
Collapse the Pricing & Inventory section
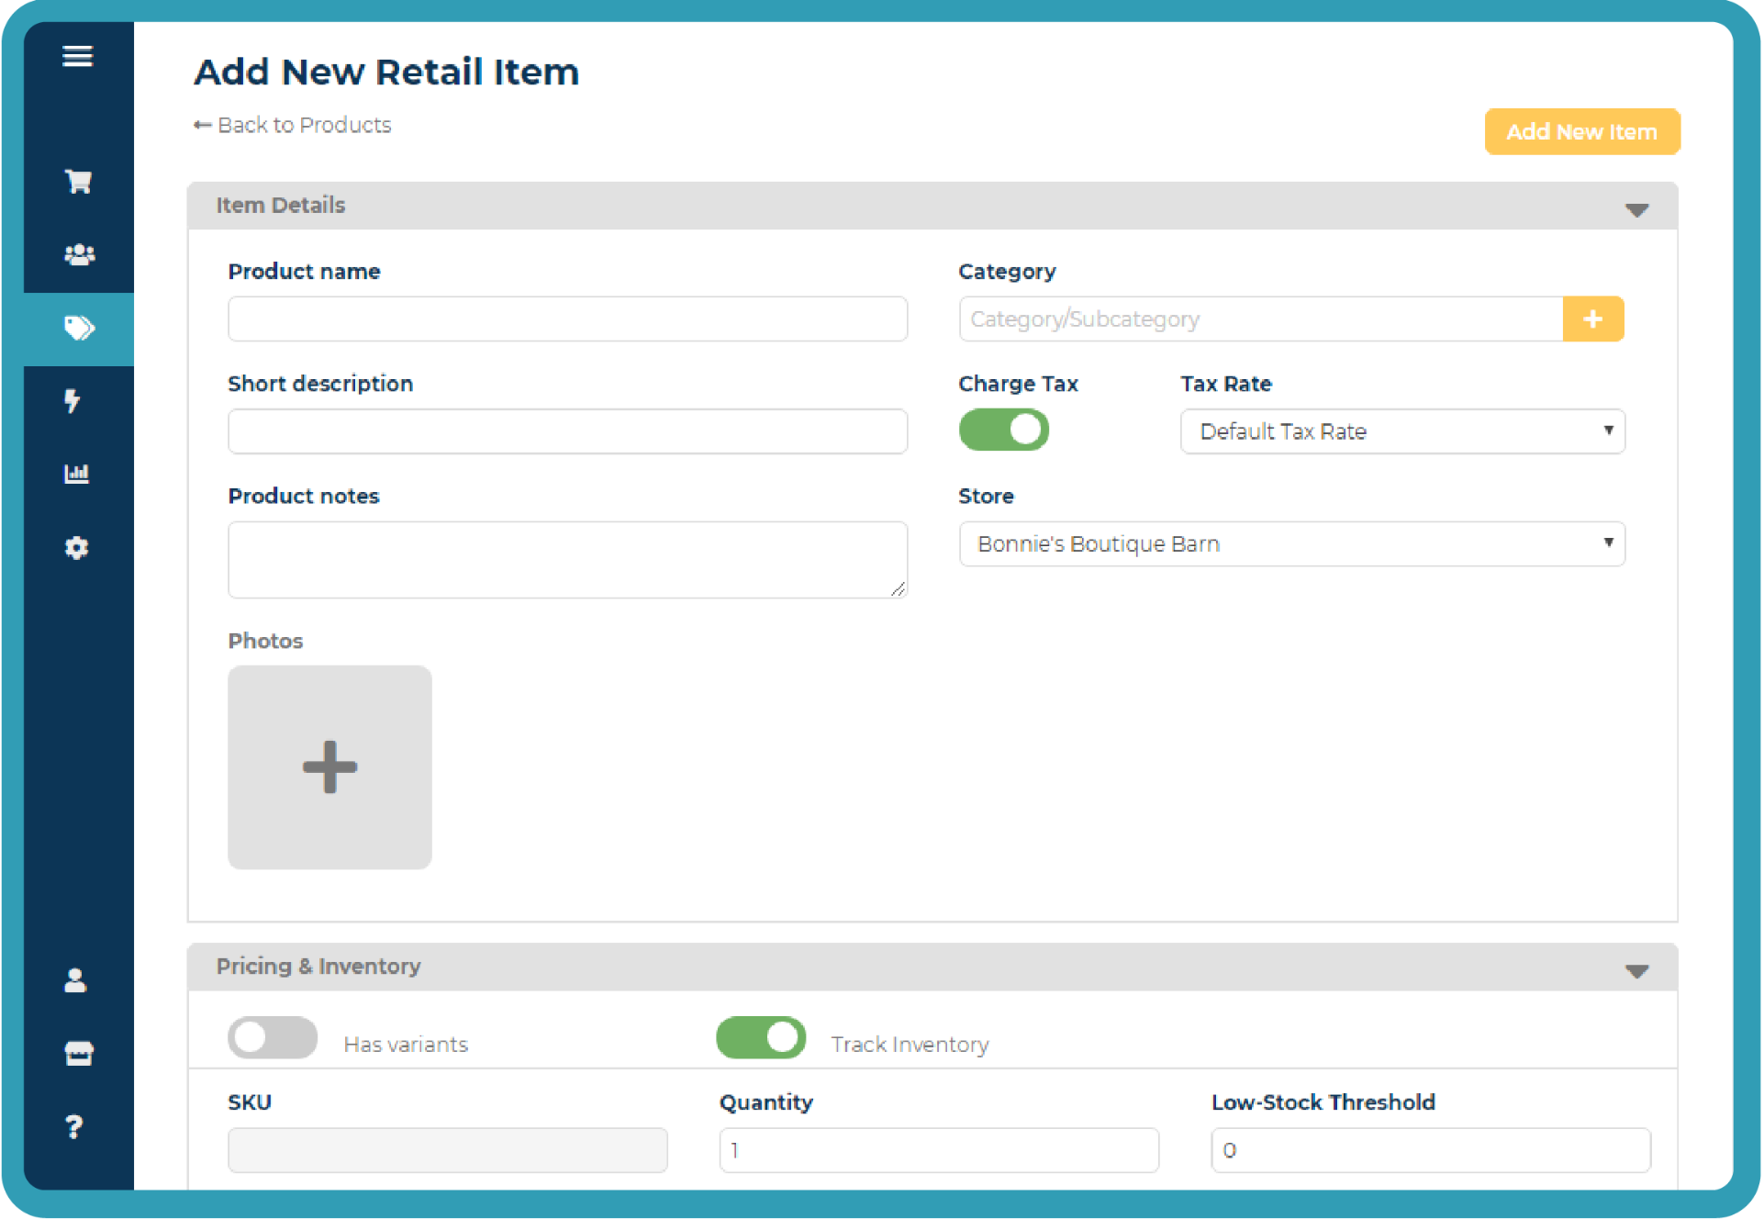point(1636,971)
